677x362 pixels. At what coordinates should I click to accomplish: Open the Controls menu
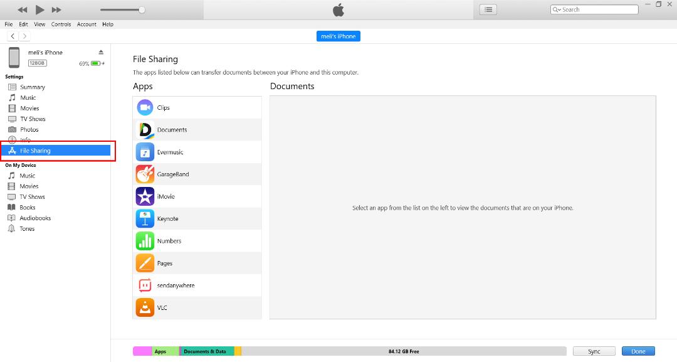click(x=61, y=24)
